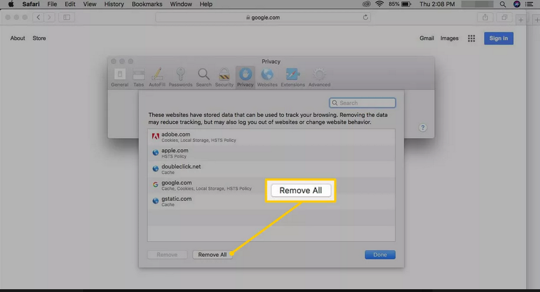Open the Advanced preferences pane
The height and width of the screenshot is (292, 540).
[320, 78]
